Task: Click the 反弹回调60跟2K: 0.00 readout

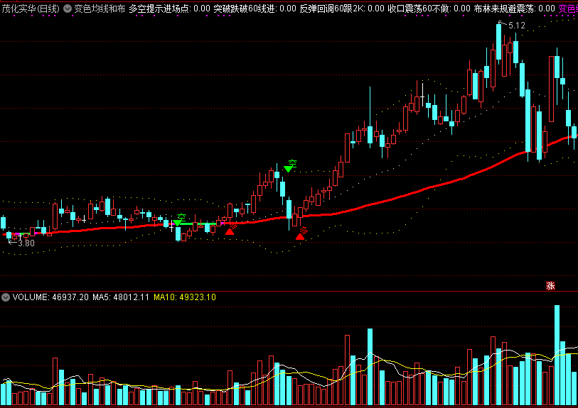Action: pyautogui.click(x=342, y=9)
